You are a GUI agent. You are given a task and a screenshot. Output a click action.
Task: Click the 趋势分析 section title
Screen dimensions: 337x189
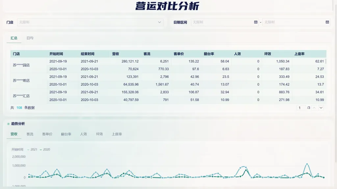click(x=18, y=124)
